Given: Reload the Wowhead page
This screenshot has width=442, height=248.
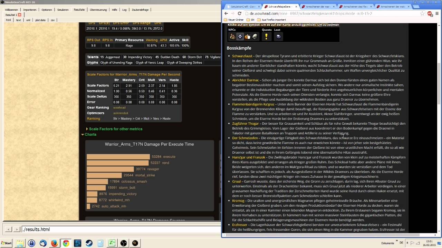Looking at the screenshot, I should (x=239, y=13).
